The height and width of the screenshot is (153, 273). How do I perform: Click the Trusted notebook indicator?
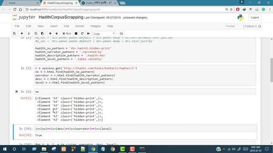(230, 26)
